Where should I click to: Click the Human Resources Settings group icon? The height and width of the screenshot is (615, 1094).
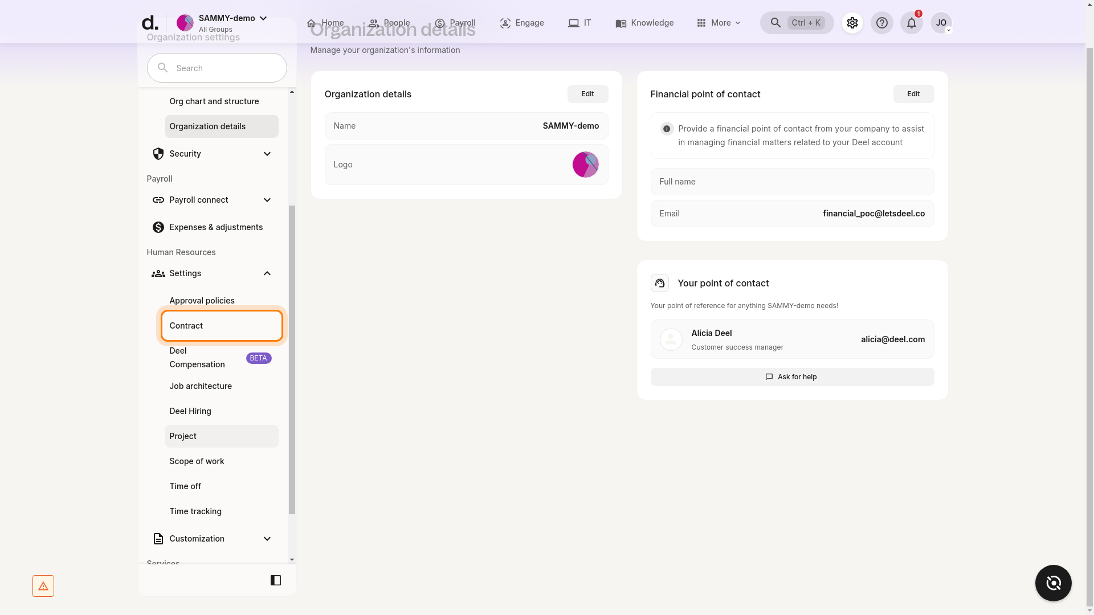tap(158, 273)
